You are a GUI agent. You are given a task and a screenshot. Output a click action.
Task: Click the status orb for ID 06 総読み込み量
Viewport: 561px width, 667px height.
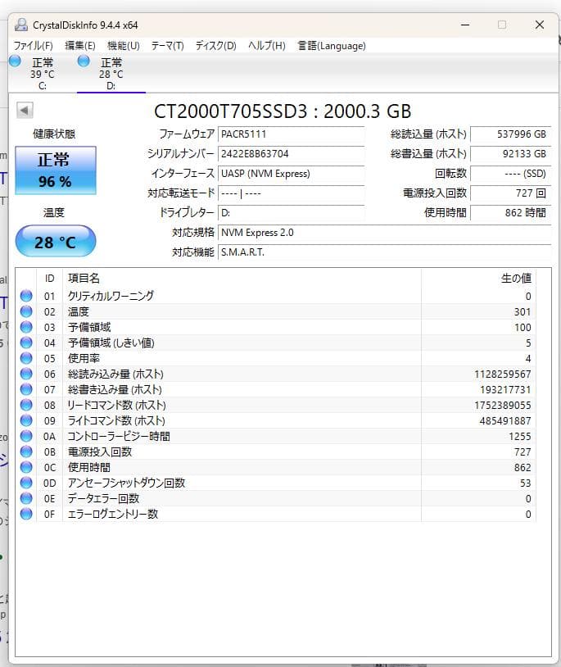click(26, 374)
